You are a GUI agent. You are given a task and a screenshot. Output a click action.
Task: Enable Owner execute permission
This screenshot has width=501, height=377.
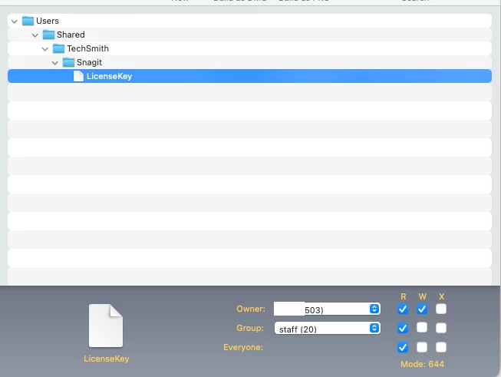point(441,309)
